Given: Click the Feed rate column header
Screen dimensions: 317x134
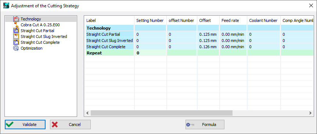Looking at the screenshot, I should (x=233, y=20).
